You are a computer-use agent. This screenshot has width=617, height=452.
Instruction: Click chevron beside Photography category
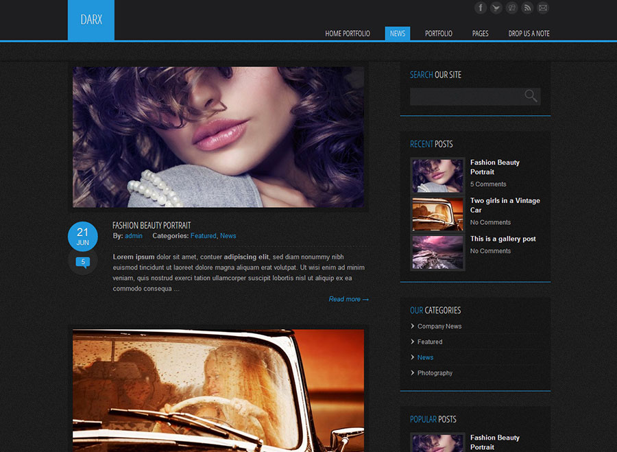[413, 373]
